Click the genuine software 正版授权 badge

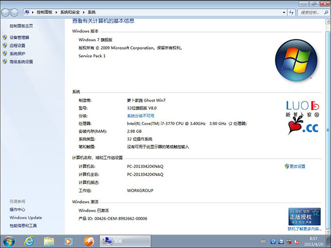305,216
